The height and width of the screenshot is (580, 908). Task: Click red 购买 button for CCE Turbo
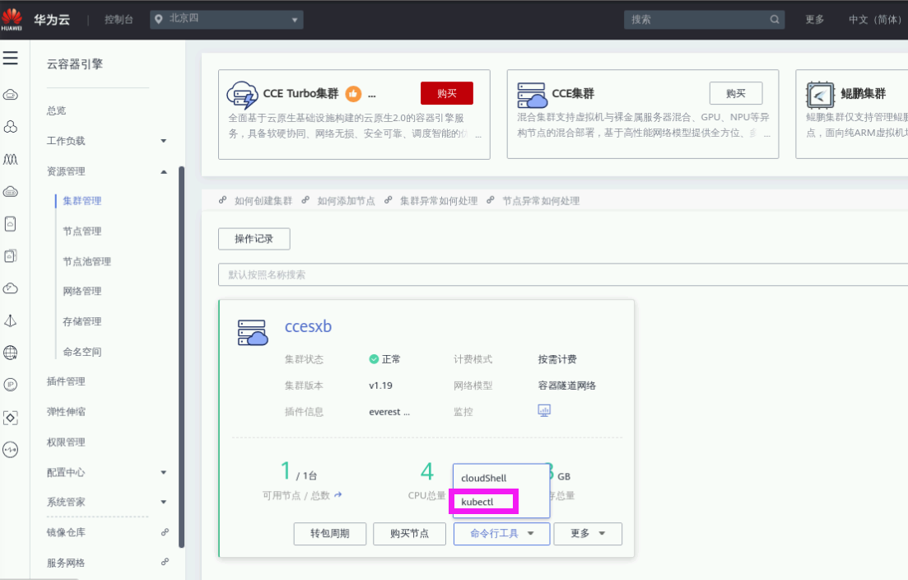(446, 93)
